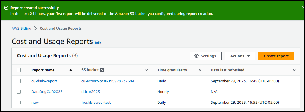Go to AWS Billing breadcrumb

coord(22,28)
